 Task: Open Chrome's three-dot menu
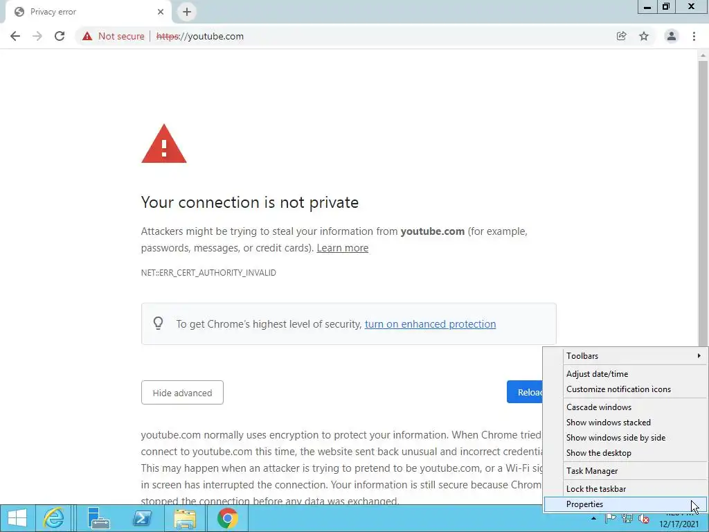point(694,36)
